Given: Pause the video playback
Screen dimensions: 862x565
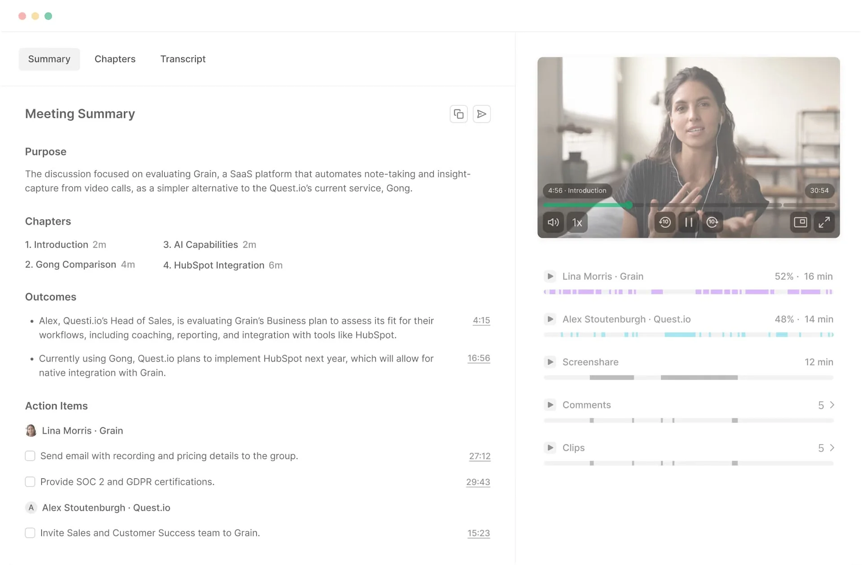Looking at the screenshot, I should (x=688, y=222).
